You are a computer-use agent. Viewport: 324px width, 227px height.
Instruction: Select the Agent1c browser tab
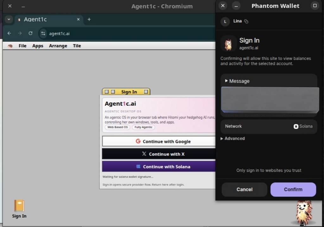click(x=49, y=19)
